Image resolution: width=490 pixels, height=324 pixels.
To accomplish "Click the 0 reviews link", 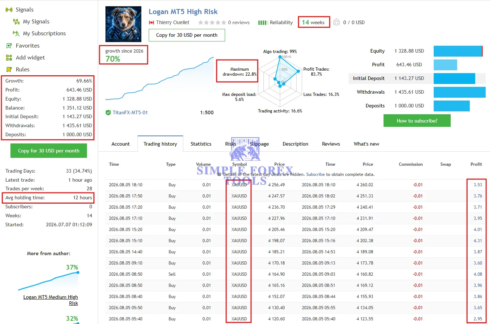I will coord(239,22).
